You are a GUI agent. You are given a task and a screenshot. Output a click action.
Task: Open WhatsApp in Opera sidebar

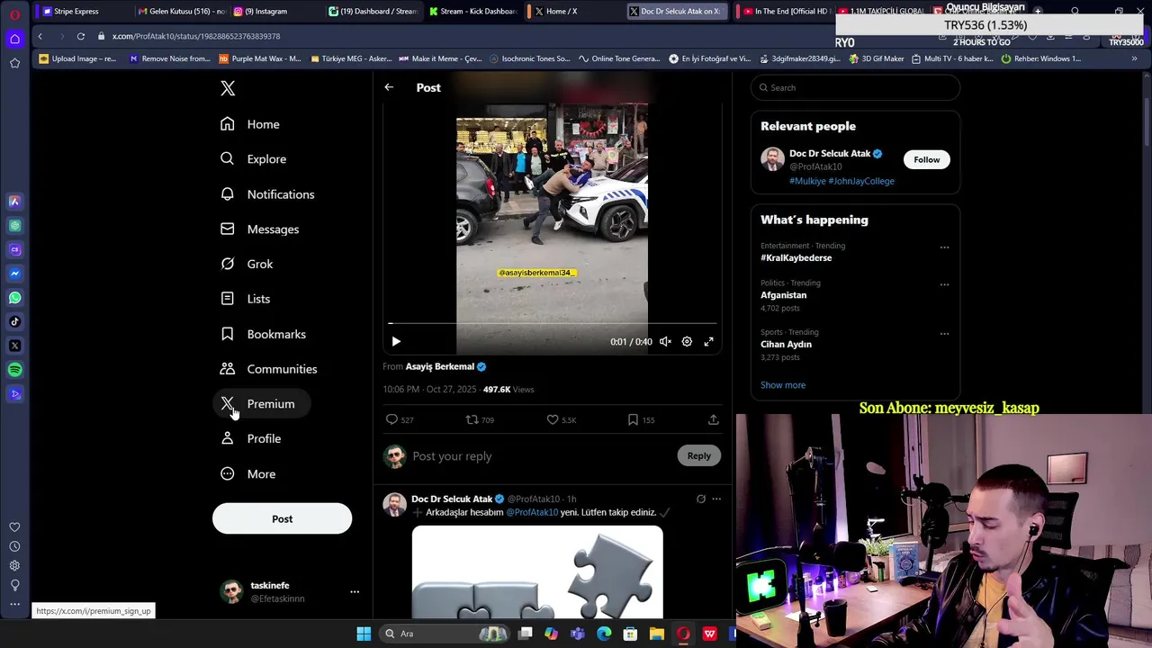pos(14,298)
